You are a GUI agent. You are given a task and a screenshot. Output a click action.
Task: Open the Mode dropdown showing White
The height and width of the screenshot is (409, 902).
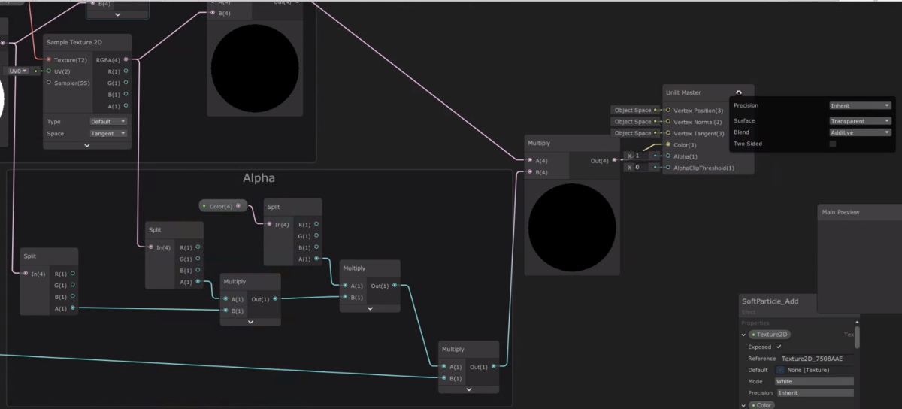(814, 381)
